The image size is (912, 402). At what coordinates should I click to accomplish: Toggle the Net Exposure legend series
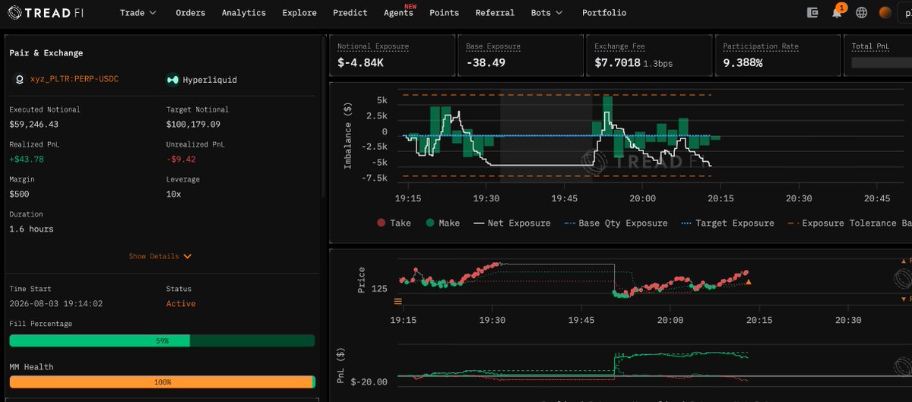511,223
